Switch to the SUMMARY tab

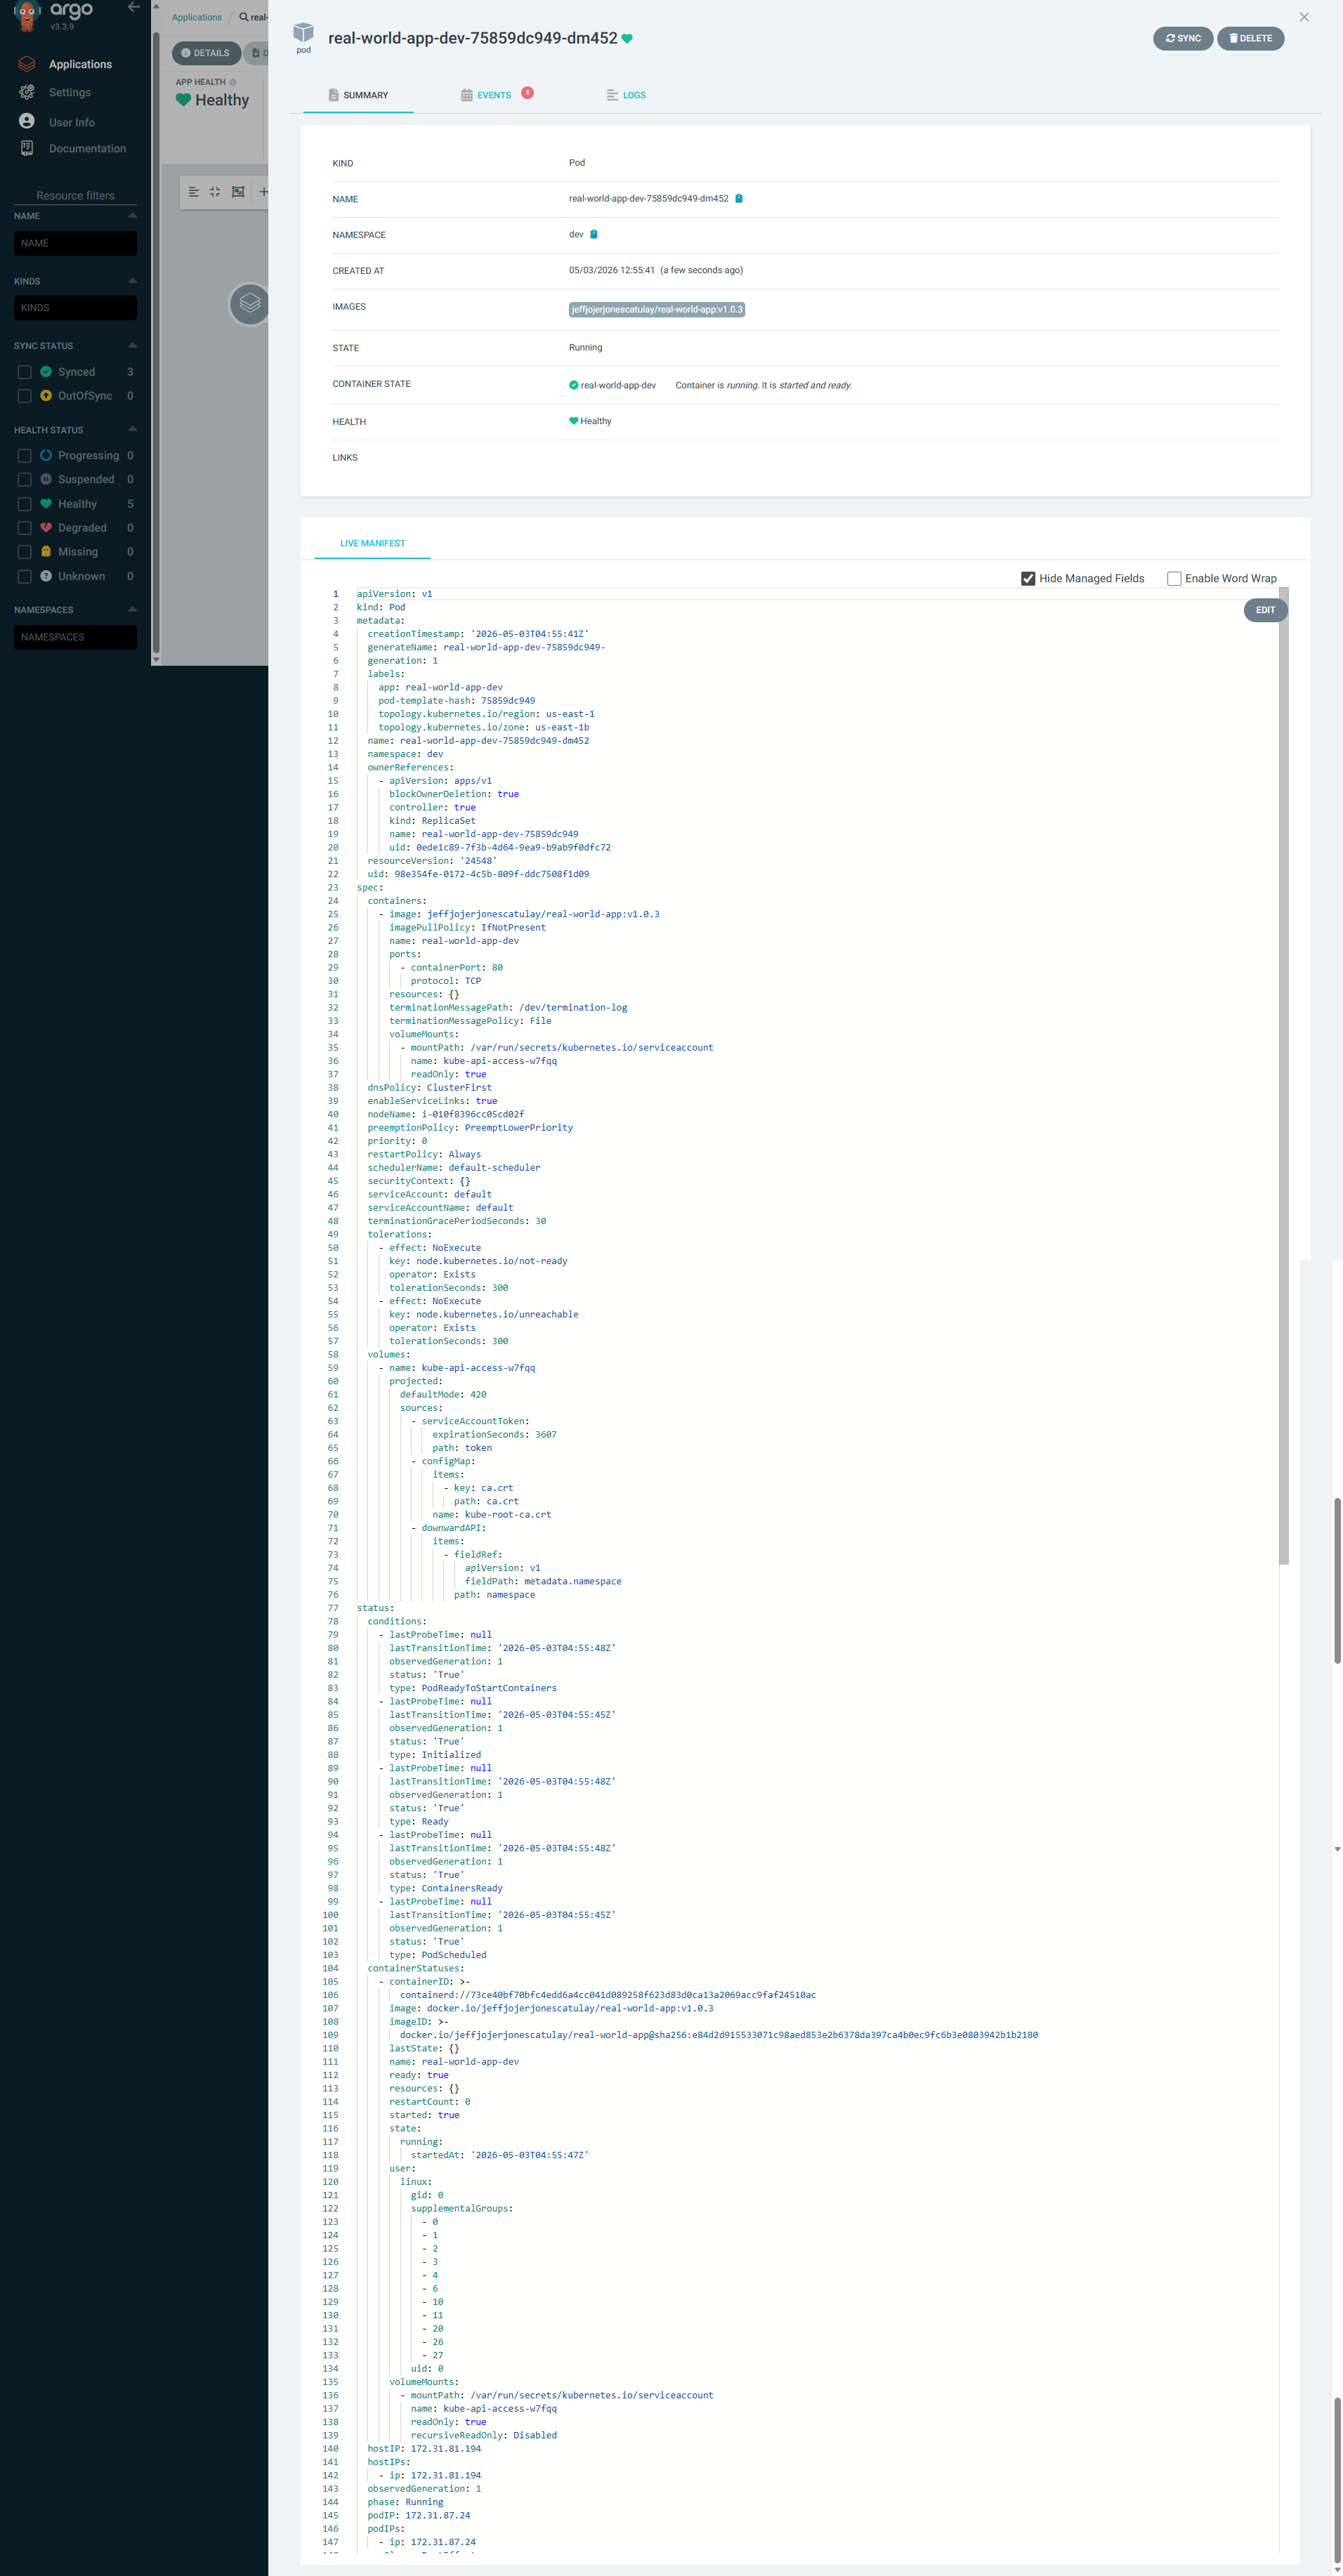coord(358,95)
